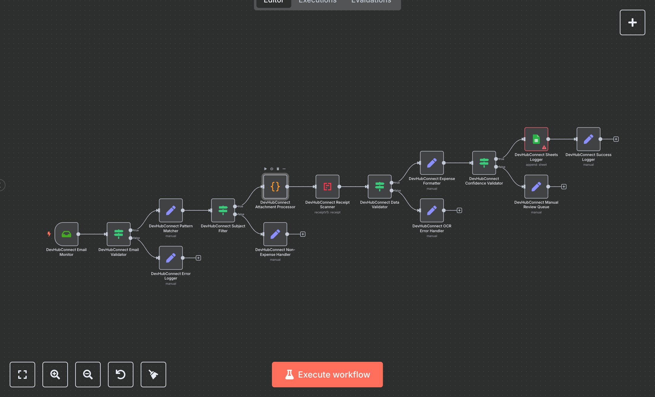The image size is (655, 397).
Task: Select the Email Monitor trigger node
Action: pyautogui.click(x=66, y=234)
